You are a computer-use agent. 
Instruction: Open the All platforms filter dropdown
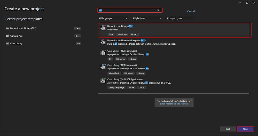click(x=147, y=18)
